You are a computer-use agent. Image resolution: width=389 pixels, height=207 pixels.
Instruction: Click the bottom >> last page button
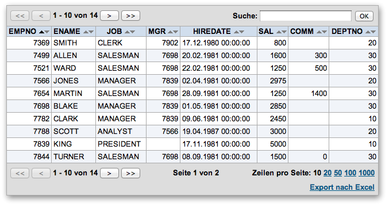coord(130,173)
